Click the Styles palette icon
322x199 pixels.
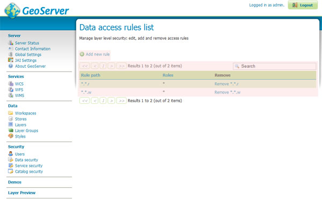click(11, 136)
